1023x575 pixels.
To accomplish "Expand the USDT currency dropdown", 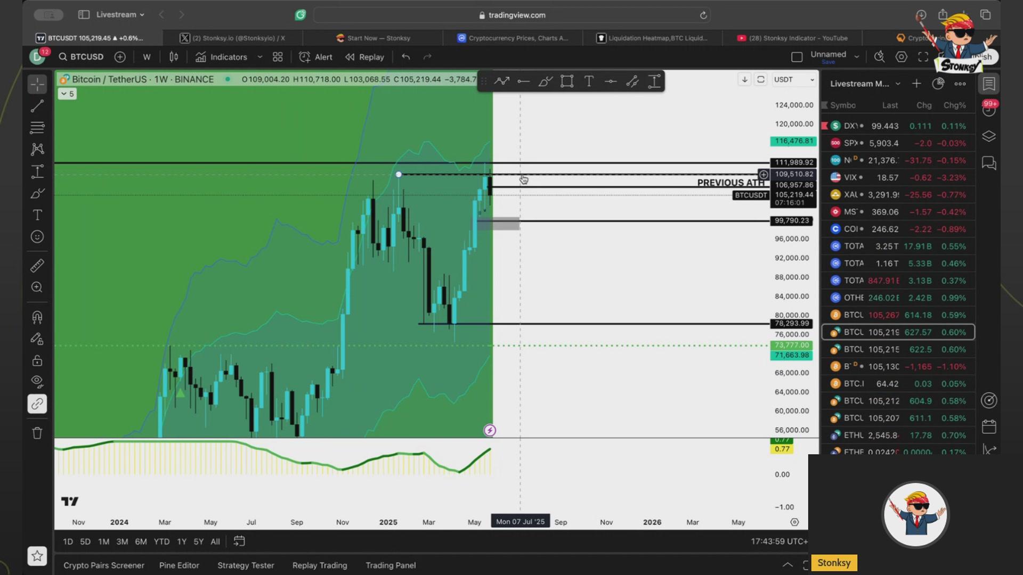I will (x=794, y=80).
